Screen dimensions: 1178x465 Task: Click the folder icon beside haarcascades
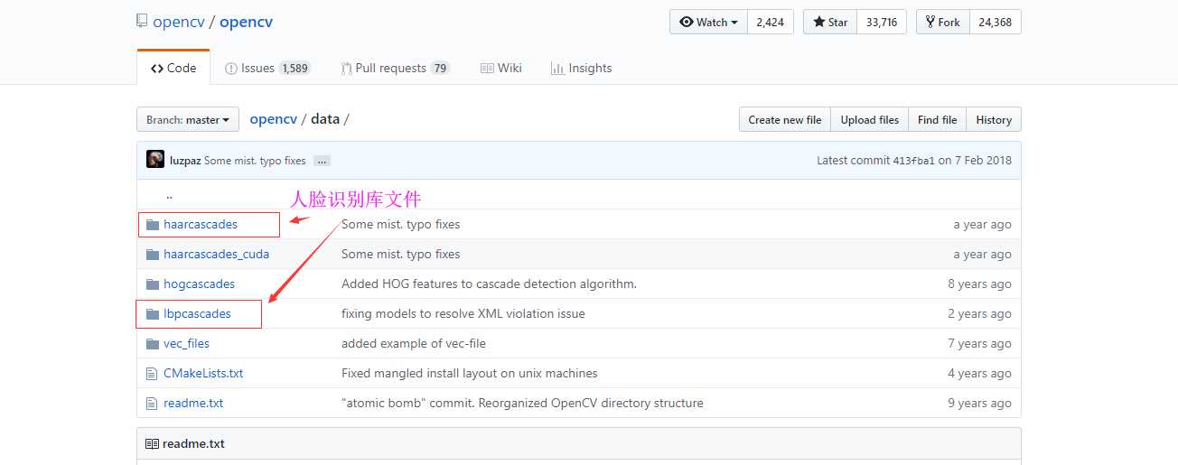tap(152, 224)
